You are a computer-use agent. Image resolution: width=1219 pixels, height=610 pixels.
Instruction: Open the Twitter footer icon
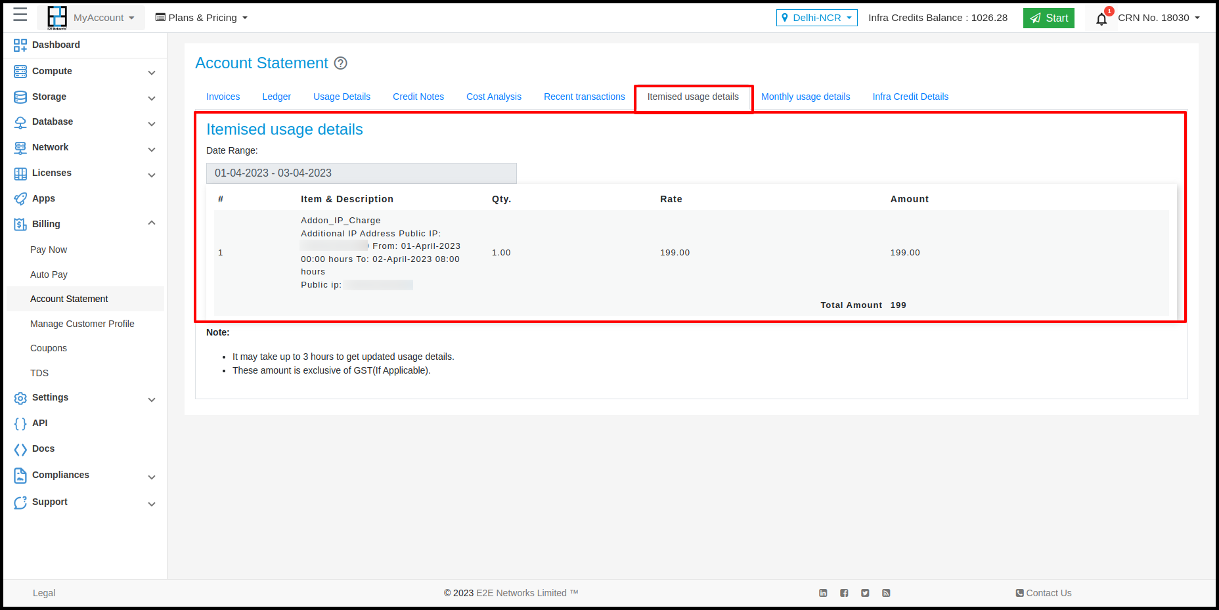point(865,593)
